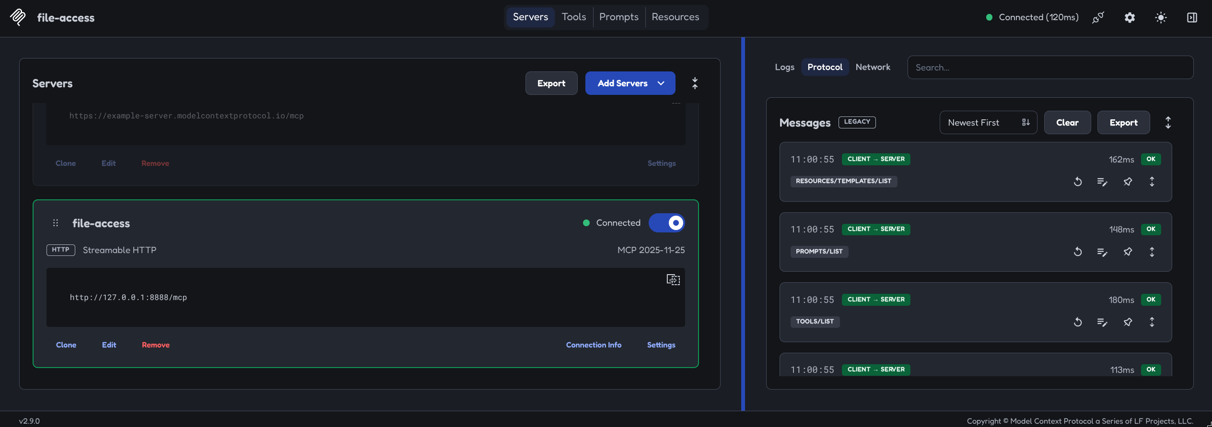Screen dimensions: 1212x427
Task: Open the Resources tab
Action: coord(676,17)
